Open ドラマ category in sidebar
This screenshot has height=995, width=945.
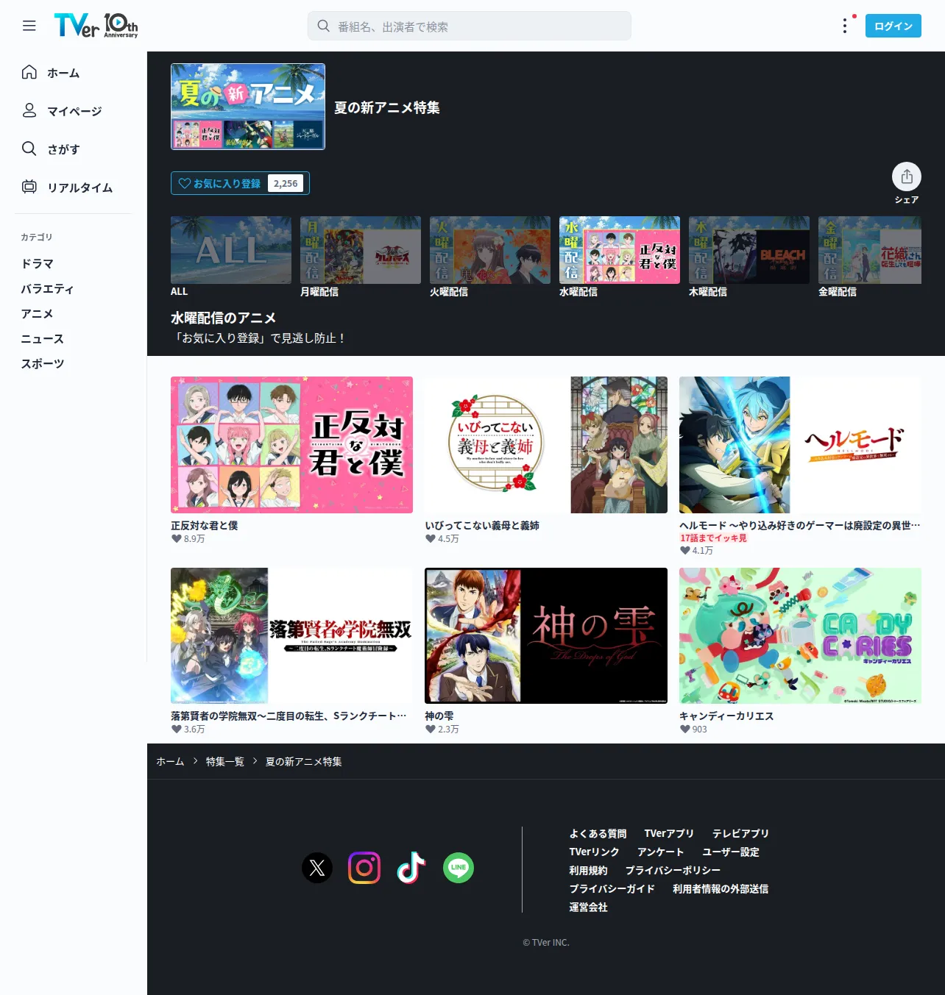click(38, 263)
